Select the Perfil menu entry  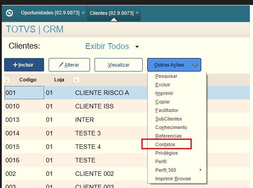point(161,161)
